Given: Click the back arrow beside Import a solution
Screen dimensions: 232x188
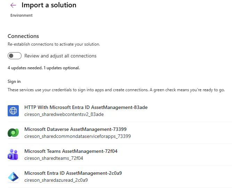Looking at the screenshot, I should (x=13, y=5).
